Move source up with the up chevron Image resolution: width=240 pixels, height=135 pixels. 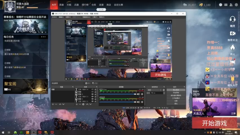click(87, 104)
